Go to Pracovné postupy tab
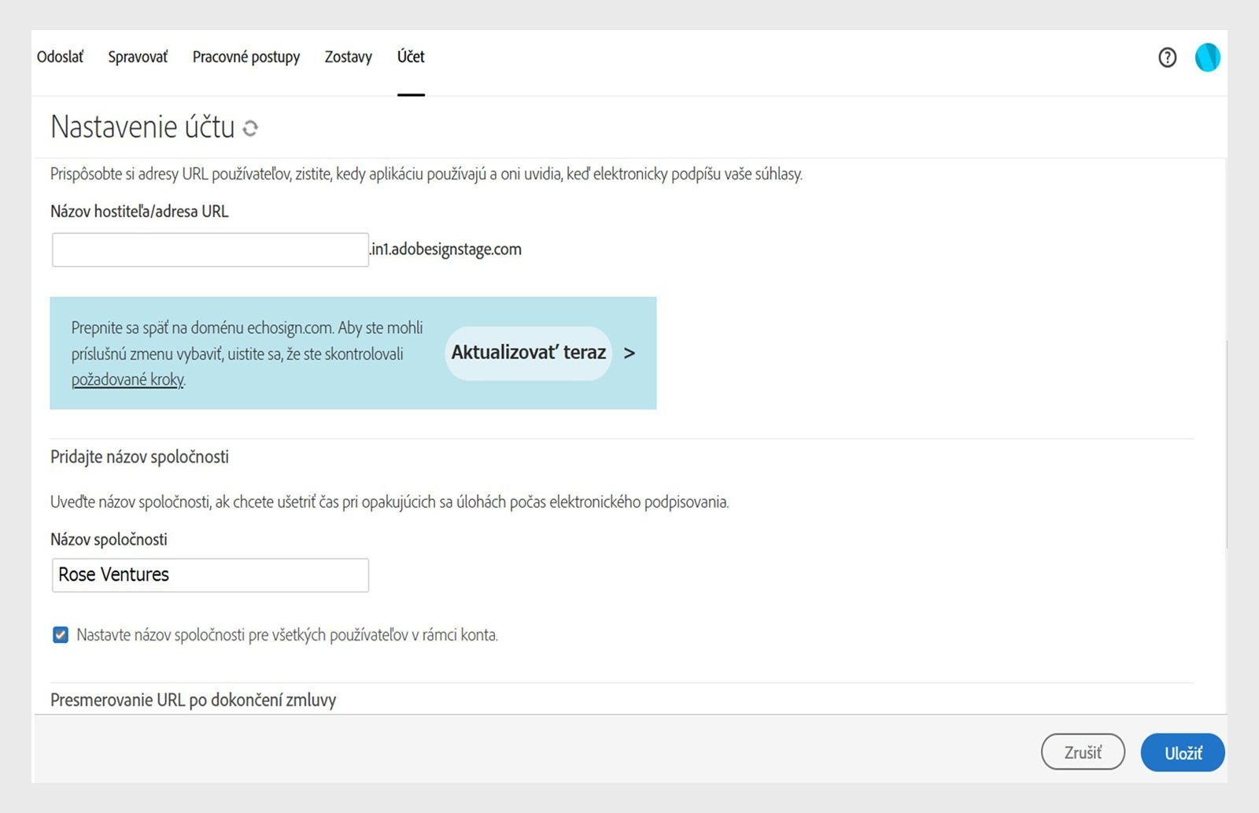 (x=246, y=57)
